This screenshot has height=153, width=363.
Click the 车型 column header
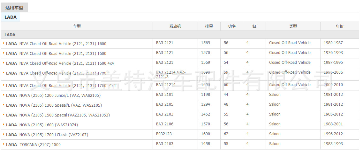click(77, 26)
